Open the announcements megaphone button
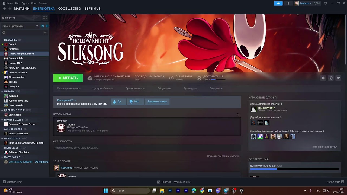Image resolution: width=347 pixels, height=195 pixels. (278, 3)
